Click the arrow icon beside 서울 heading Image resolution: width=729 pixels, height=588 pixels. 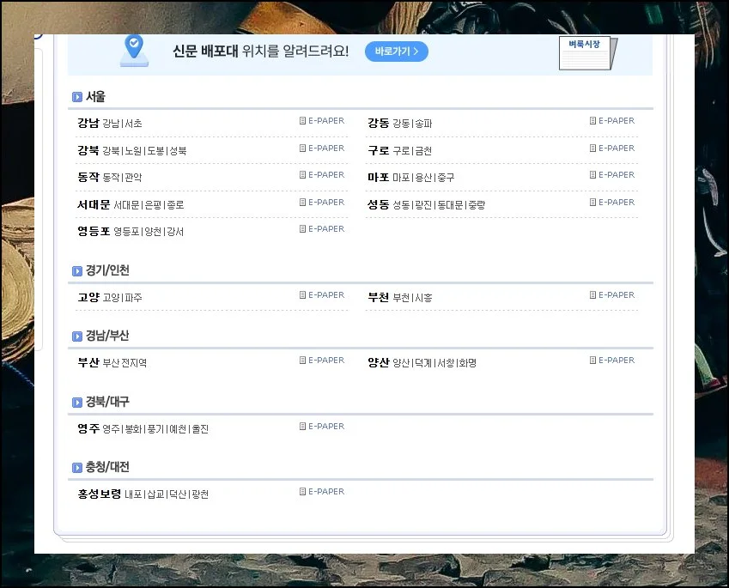tap(77, 97)
